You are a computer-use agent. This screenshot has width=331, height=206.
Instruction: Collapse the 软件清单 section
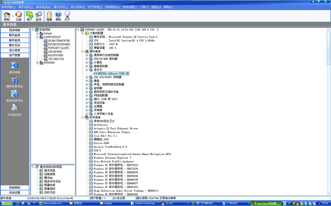(82, 118)
